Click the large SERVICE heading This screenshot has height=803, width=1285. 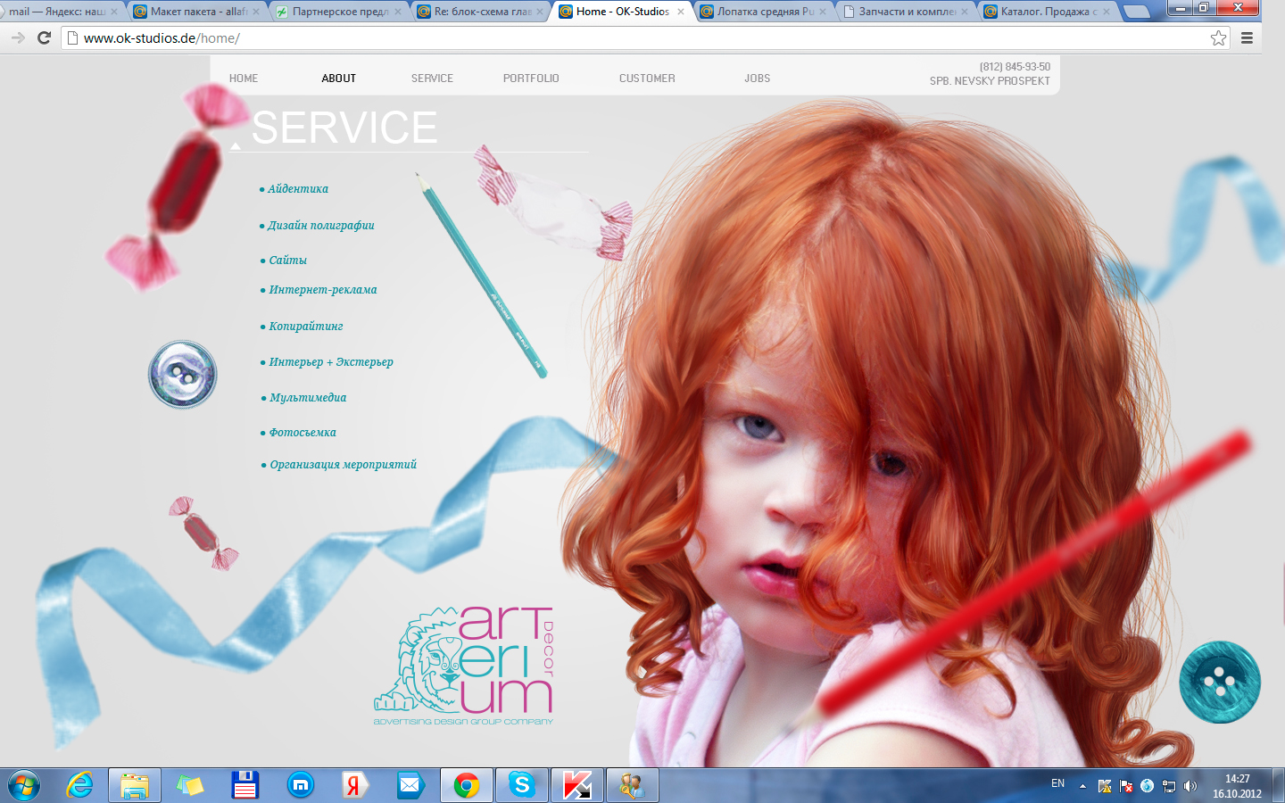(344, 128)
